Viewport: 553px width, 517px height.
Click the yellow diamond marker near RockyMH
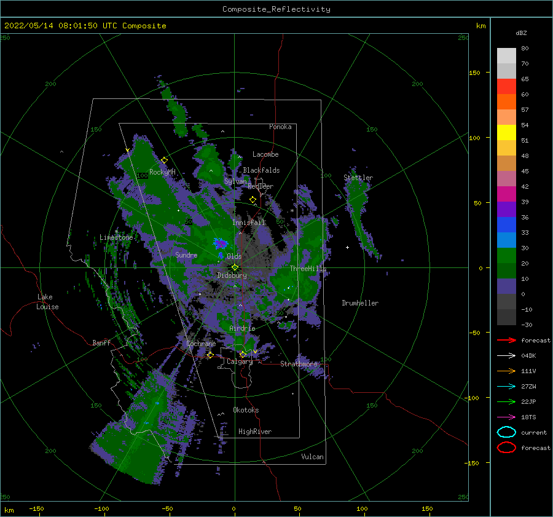click(164, 160)
